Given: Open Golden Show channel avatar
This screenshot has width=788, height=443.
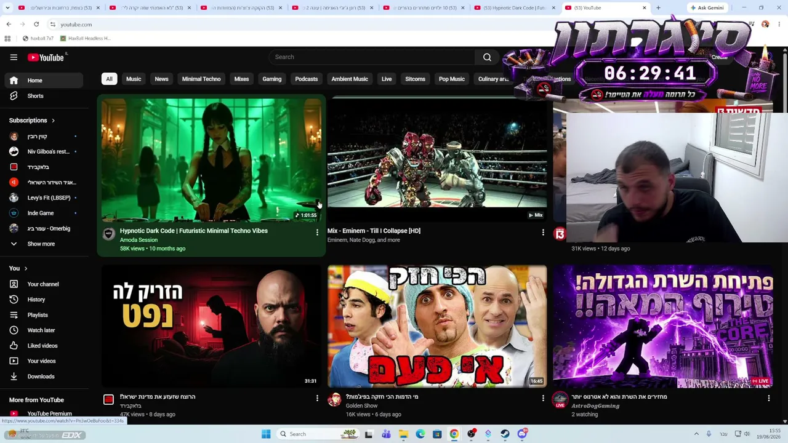Looking at the screenshot, I should (334, 400).
